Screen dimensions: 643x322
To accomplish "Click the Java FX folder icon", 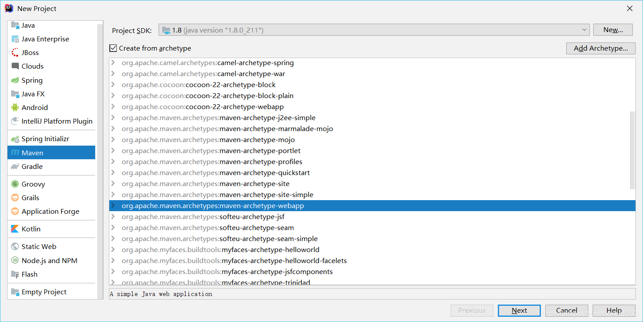I will [15, 94].
